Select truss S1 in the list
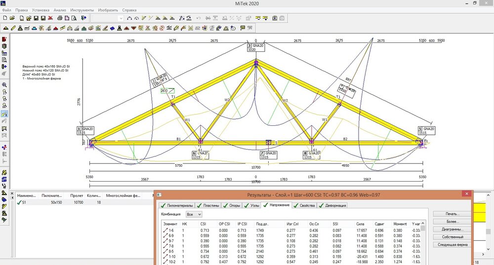This screenshot has height=265, width=494. [23, 202]
